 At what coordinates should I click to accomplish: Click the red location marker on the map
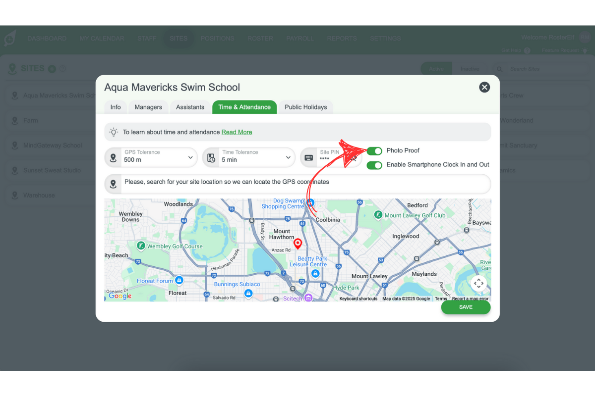297,243
